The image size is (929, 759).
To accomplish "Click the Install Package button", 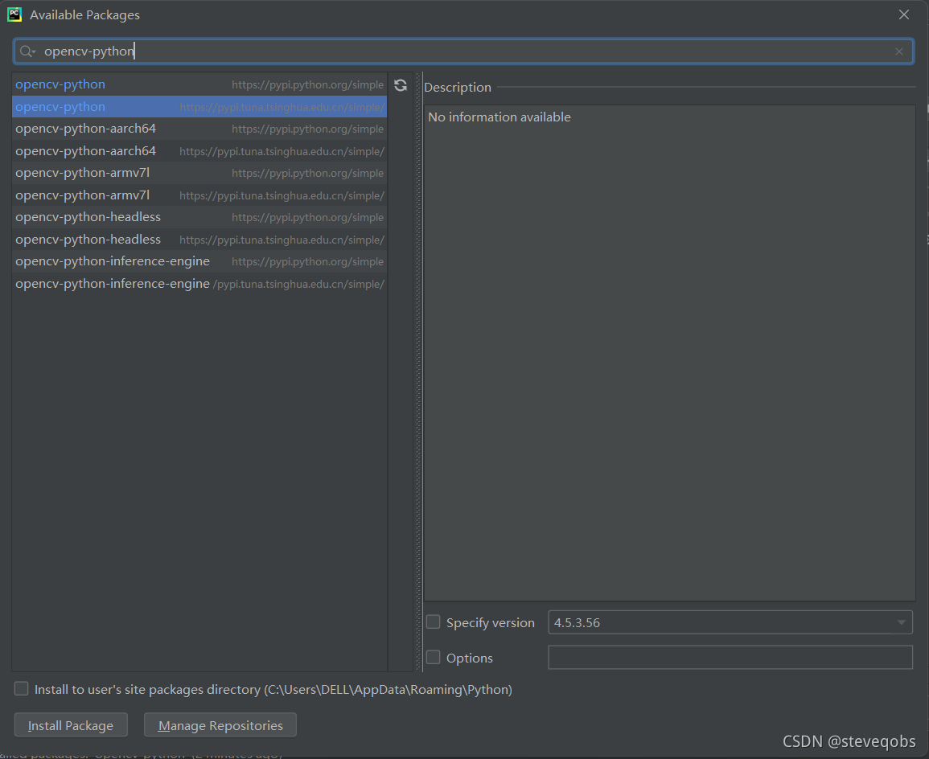I will tap(71, 725).
